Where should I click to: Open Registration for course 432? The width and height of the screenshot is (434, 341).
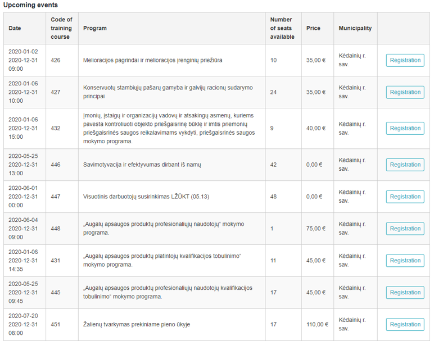pyautogui.click(x=405, y=128)
